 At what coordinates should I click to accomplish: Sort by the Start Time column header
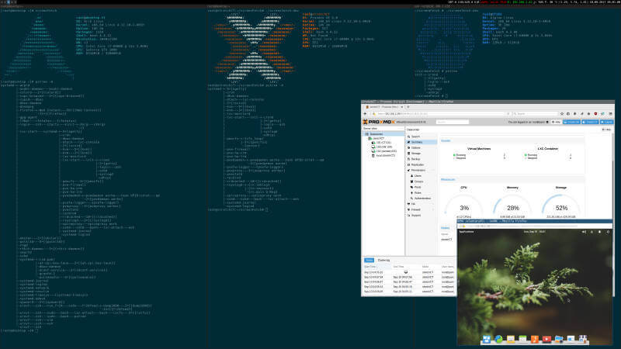(x=377, y=267)
